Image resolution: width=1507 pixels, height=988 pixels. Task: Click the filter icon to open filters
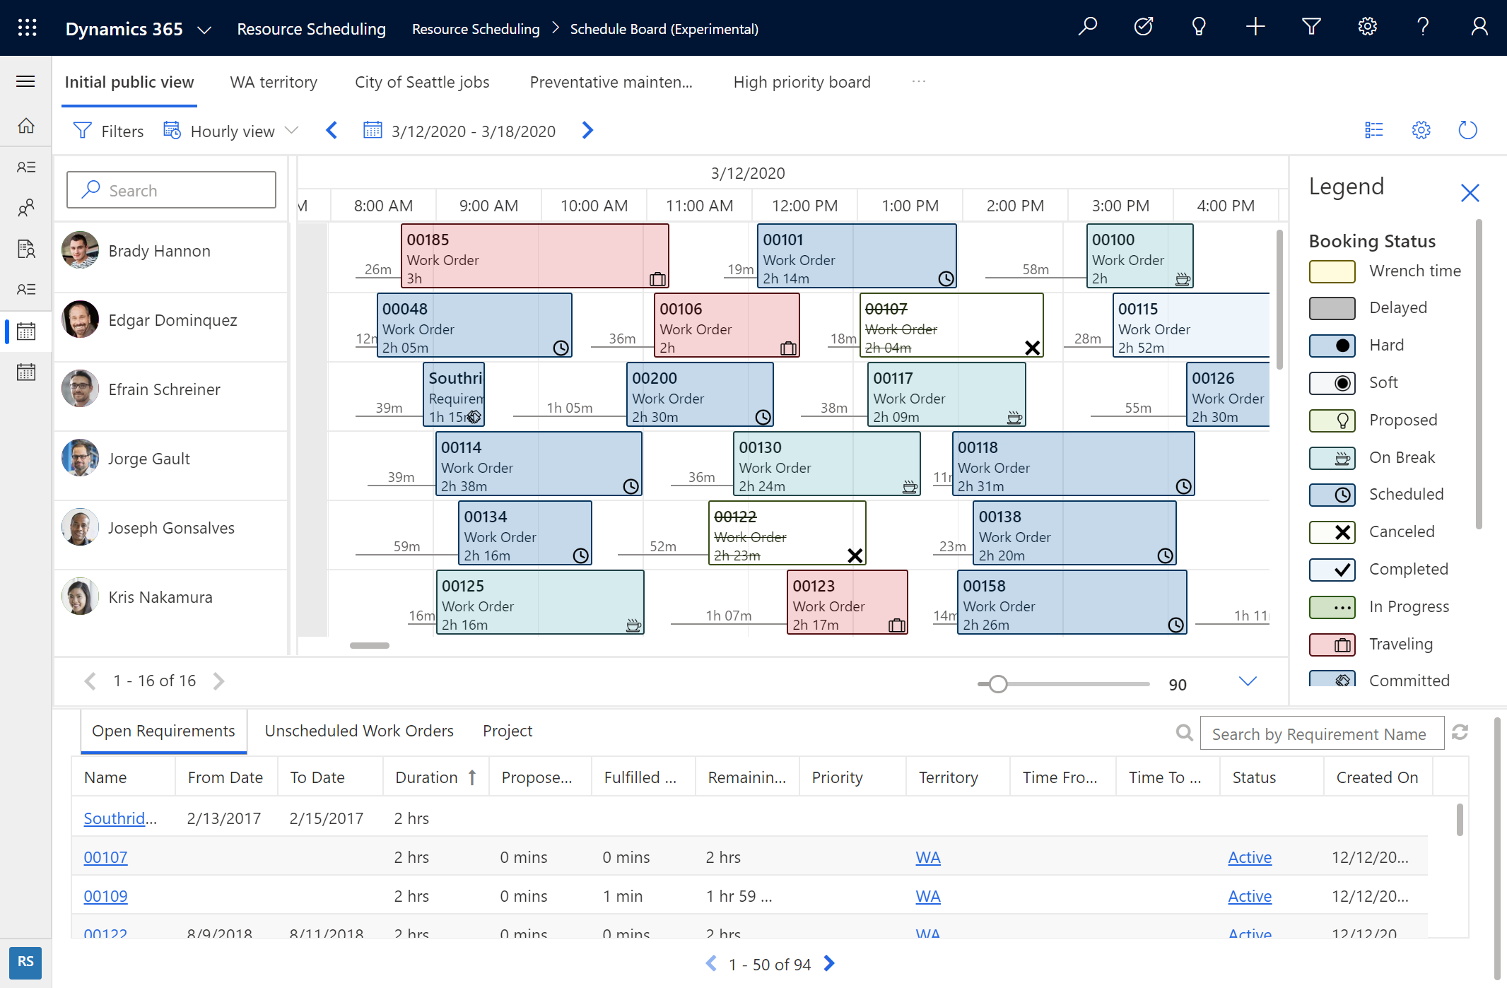click(x=84, y=131)
